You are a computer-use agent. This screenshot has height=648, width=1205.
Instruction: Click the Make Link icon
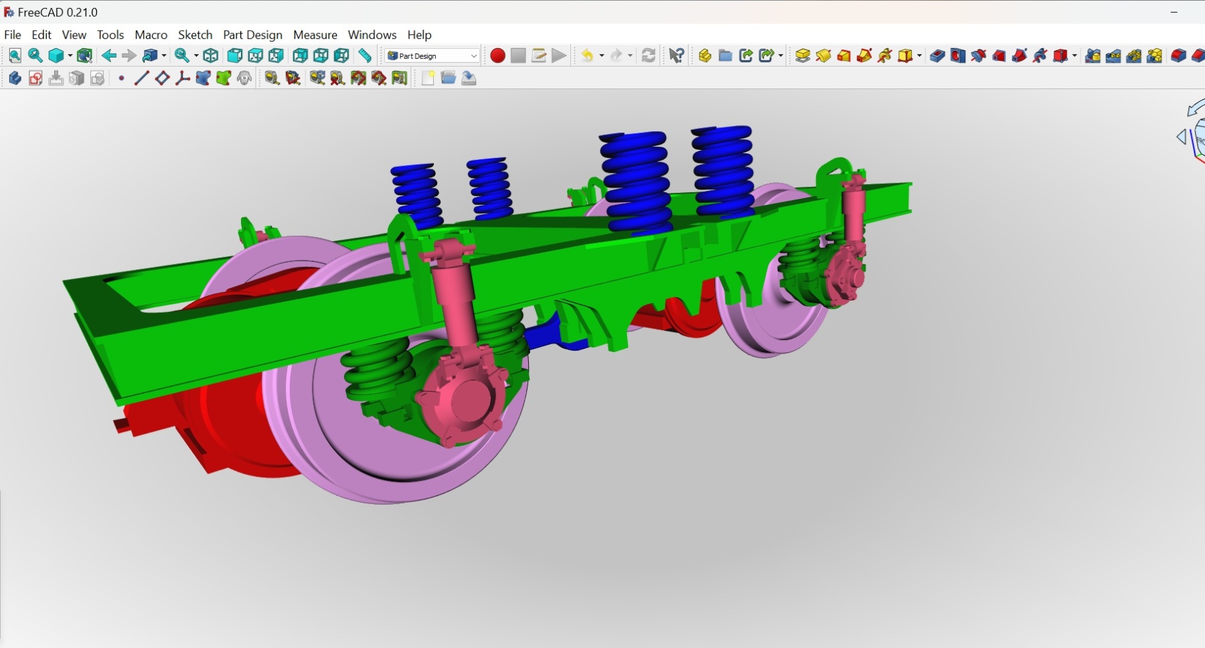pyautogui.click(x=746, y=56)
